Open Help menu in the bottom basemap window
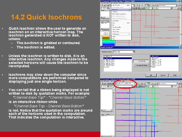 click(123, 81)
